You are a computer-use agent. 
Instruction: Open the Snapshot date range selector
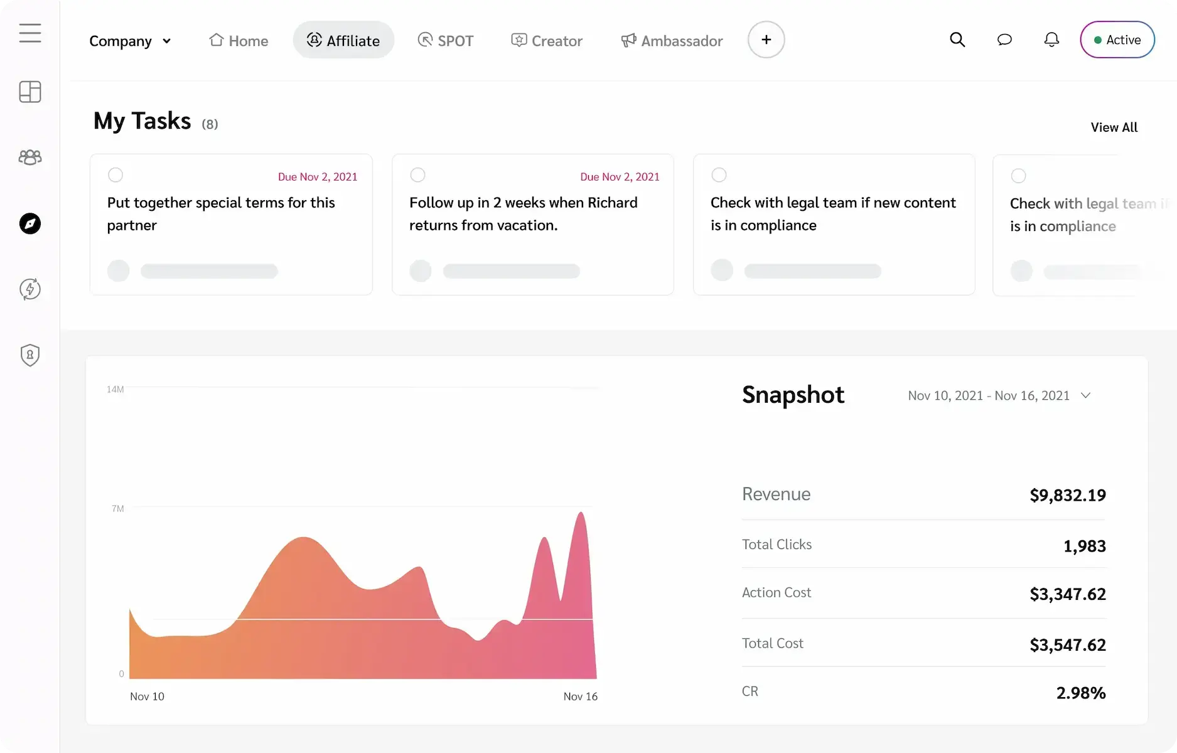pos(999,395)
